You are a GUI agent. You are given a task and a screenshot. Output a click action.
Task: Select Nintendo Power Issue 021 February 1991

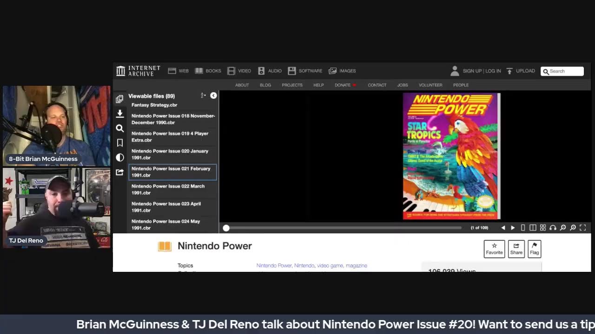(172, 172)
